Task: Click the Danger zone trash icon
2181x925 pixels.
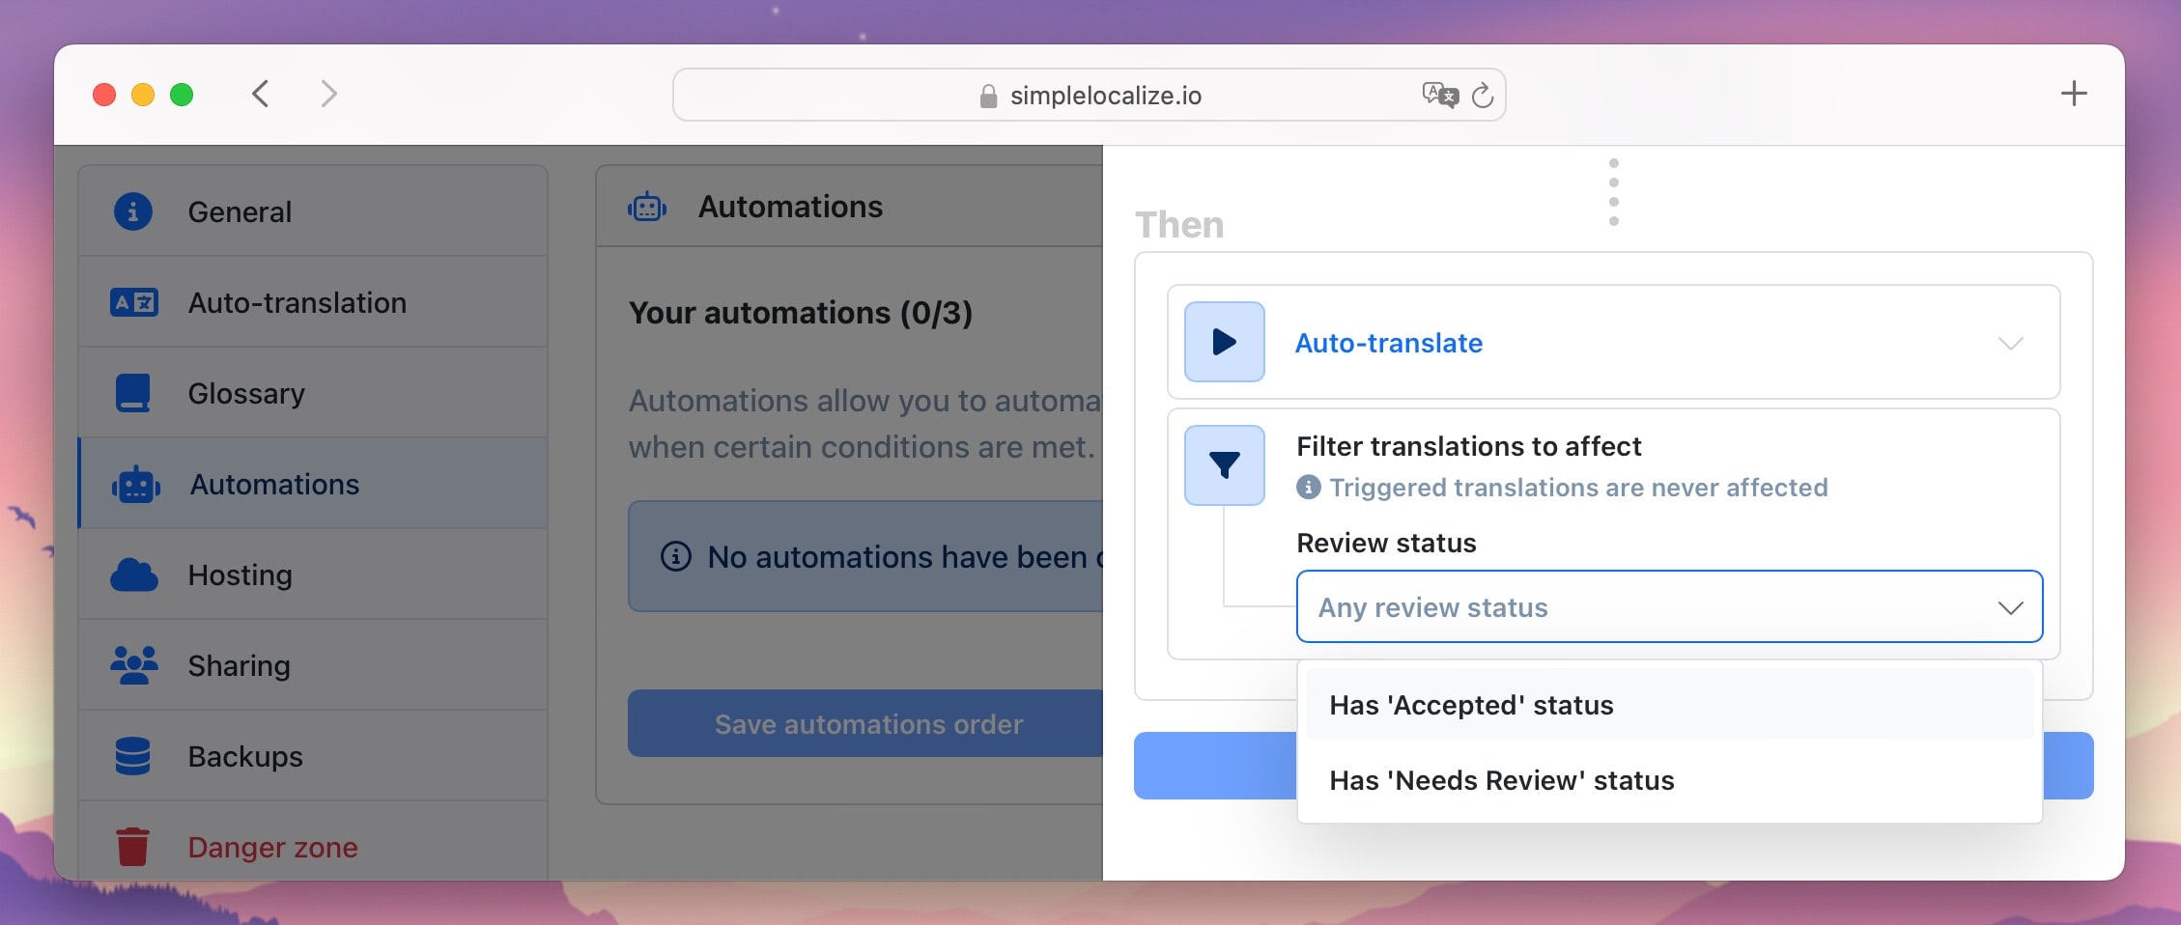Action: (133, 847)
